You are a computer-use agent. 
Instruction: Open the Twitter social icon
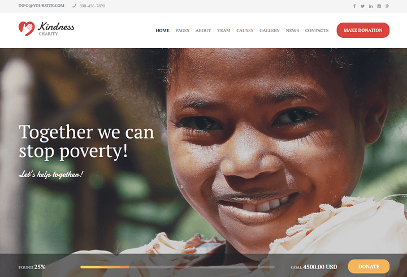coord(362,6)
